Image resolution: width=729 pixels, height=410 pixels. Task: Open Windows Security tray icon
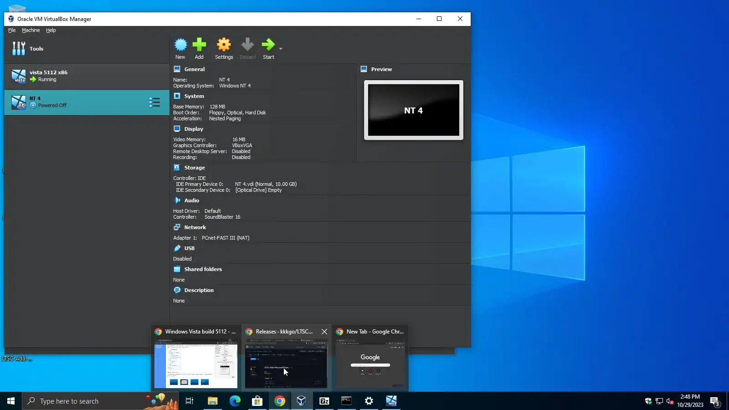coord(648,401)
